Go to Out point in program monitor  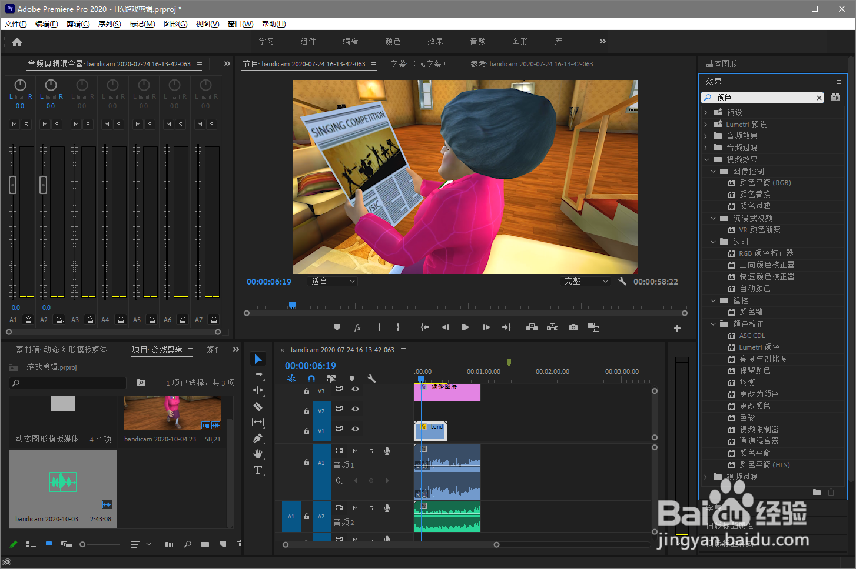(506, 327)
